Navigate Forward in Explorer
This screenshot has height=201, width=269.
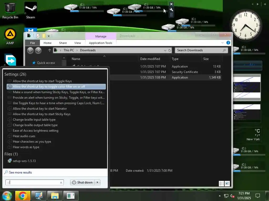pos(38,51)
